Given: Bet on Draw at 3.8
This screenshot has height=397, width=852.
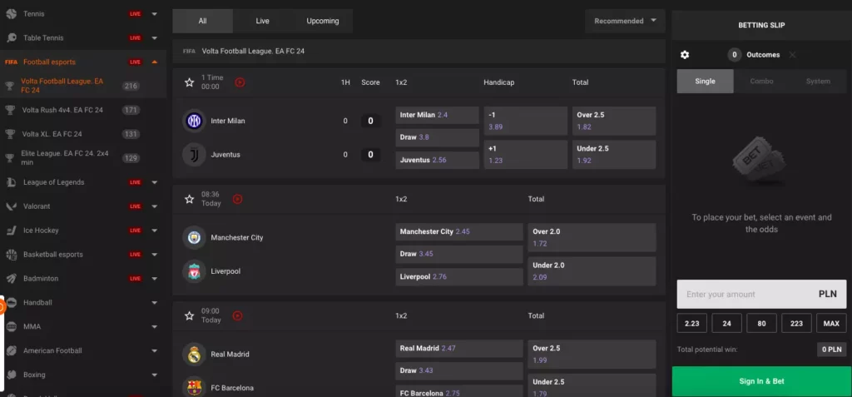Looking at the screenshot, I should tap(437, 137).
